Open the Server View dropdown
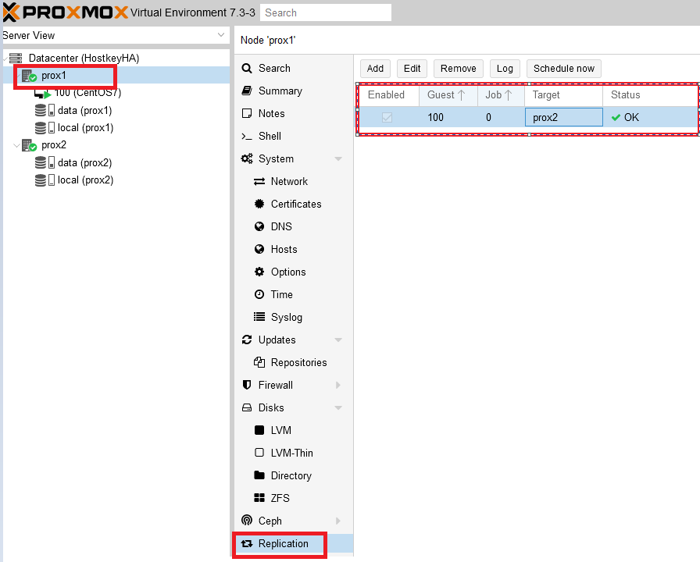Image resolution: width=700 pixels, height=562 pixels. (221, 36)
